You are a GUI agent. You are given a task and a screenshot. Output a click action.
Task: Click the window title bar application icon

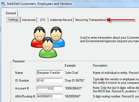(3, 4)
